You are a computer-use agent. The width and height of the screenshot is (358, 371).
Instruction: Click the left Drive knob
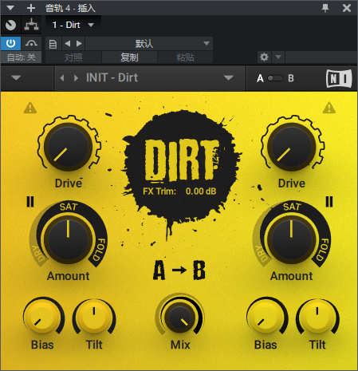point(69,147)
